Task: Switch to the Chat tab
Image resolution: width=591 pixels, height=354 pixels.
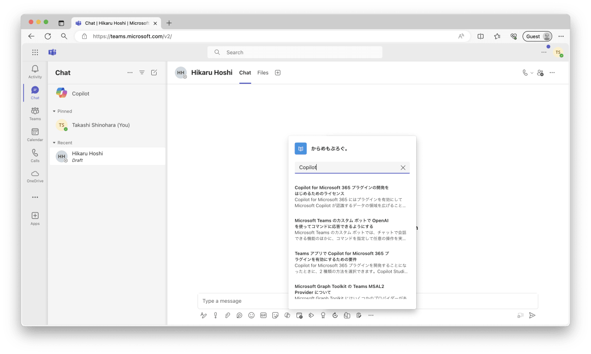Action: (245, 72)
